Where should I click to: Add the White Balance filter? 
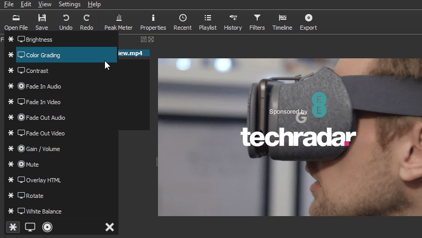coord(44,211)
